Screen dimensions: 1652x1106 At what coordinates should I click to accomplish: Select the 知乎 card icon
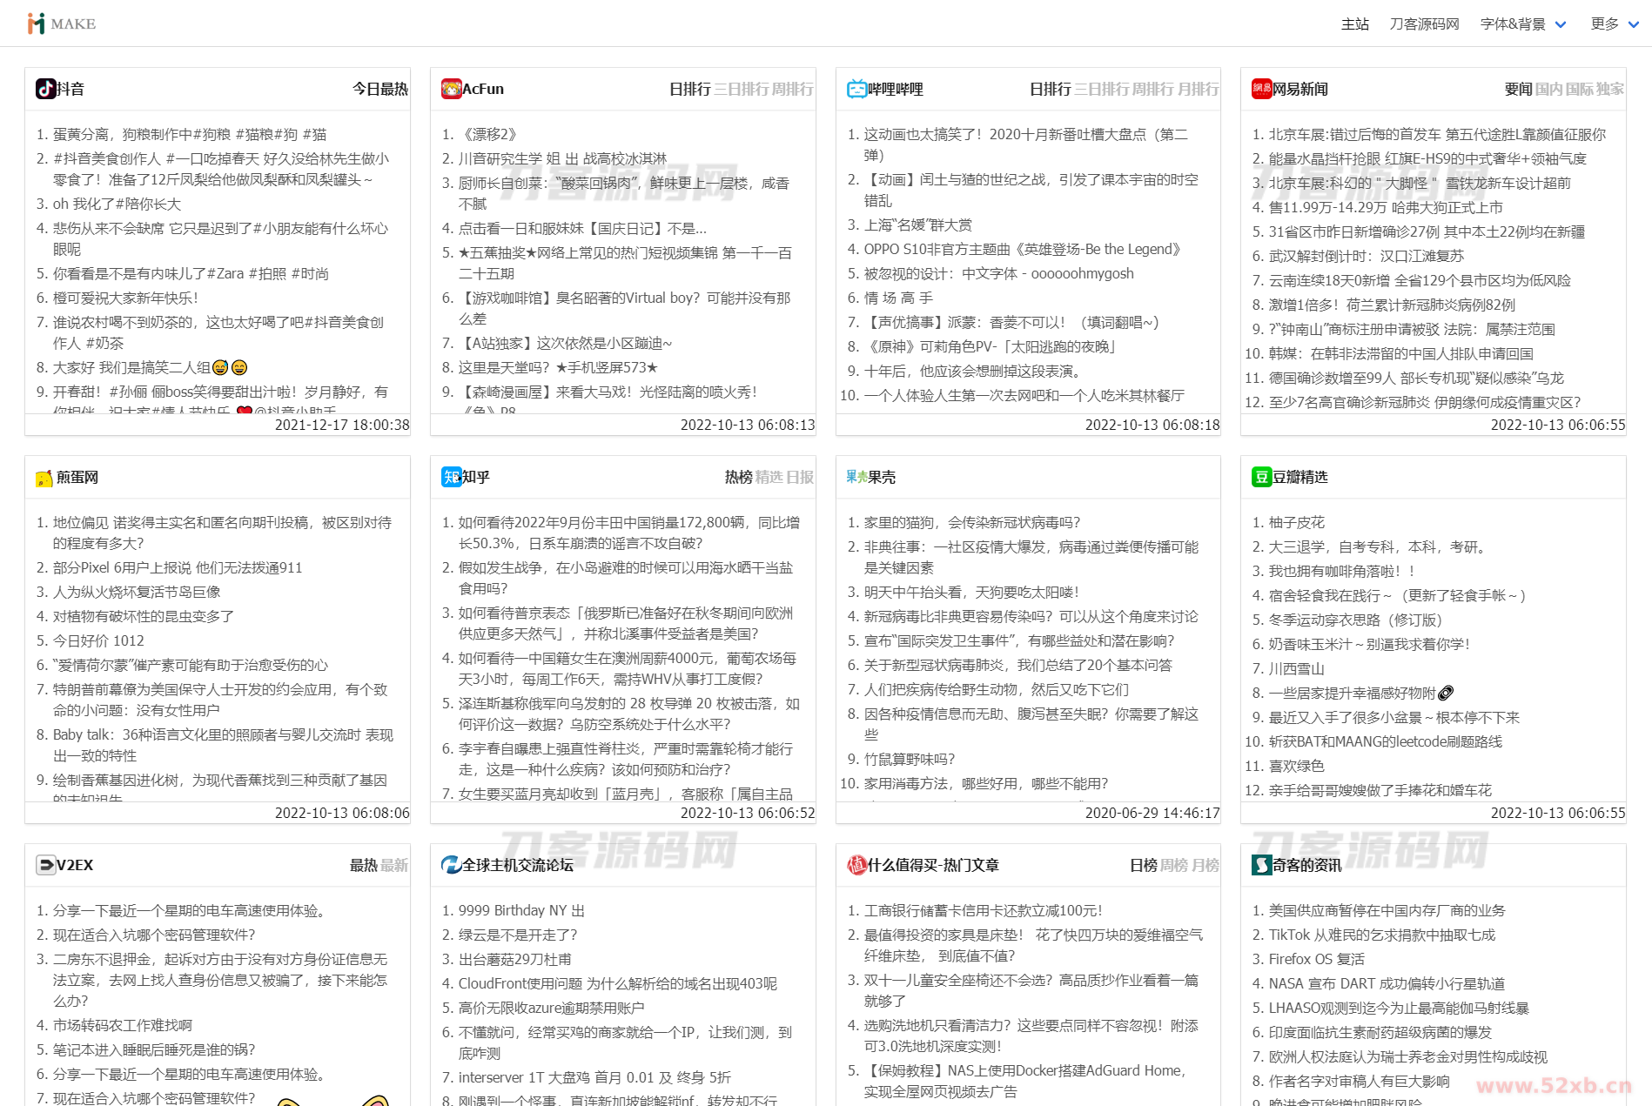451,477
